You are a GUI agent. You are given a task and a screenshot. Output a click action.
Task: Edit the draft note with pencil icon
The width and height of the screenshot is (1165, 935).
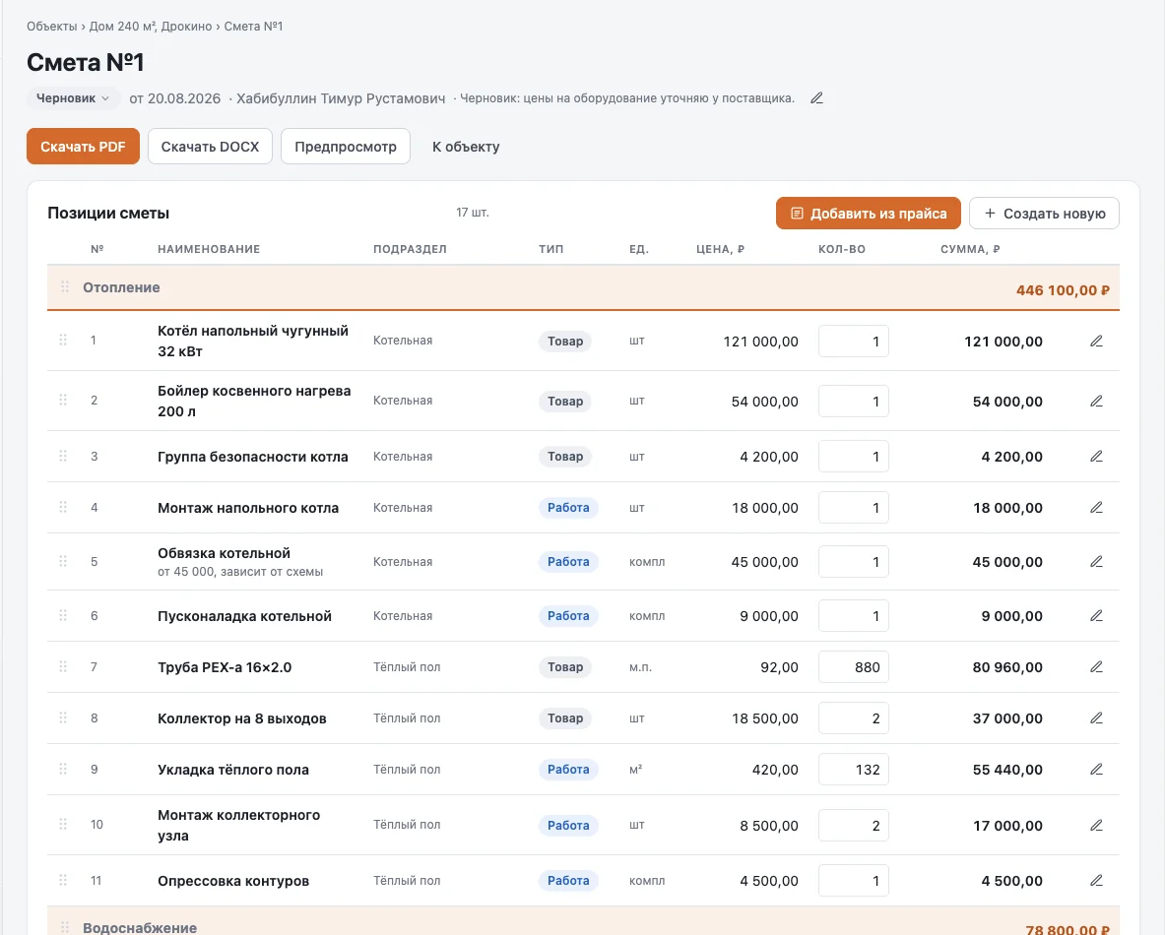816,98
